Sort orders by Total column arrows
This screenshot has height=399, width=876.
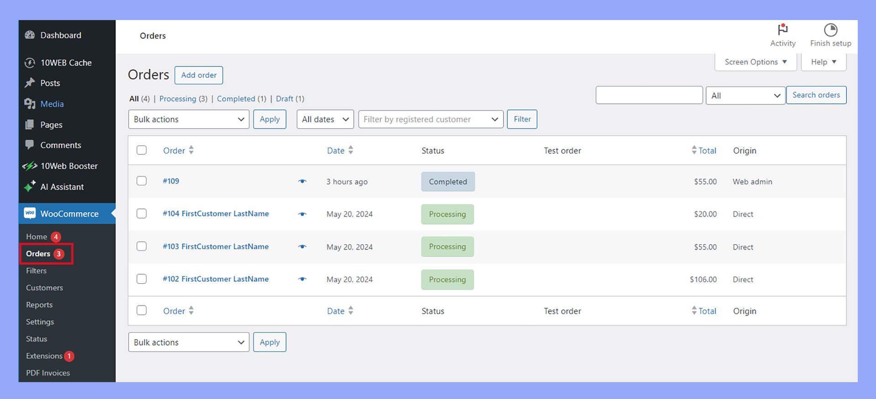point(694,150)
